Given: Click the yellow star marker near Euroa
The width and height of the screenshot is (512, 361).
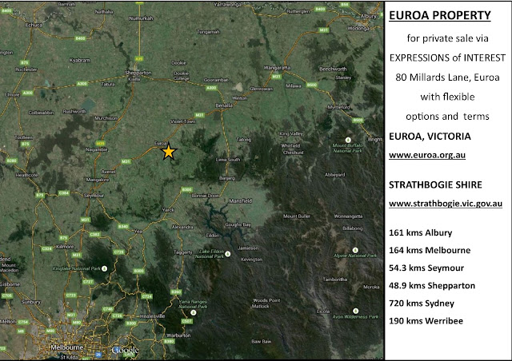Looking at the screenshot, I should click(x=169, y=153).
